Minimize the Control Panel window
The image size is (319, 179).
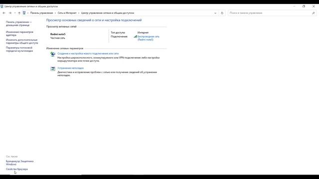point(294,6)
